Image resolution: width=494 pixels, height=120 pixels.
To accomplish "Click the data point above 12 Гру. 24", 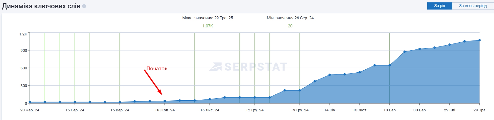I will [255, 97].
